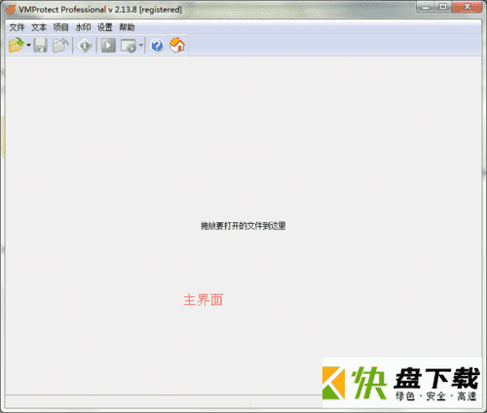Viewport: 487px width, 413px height.
Task: Open the 设置 menu
Action: click(x=105, y=27)
